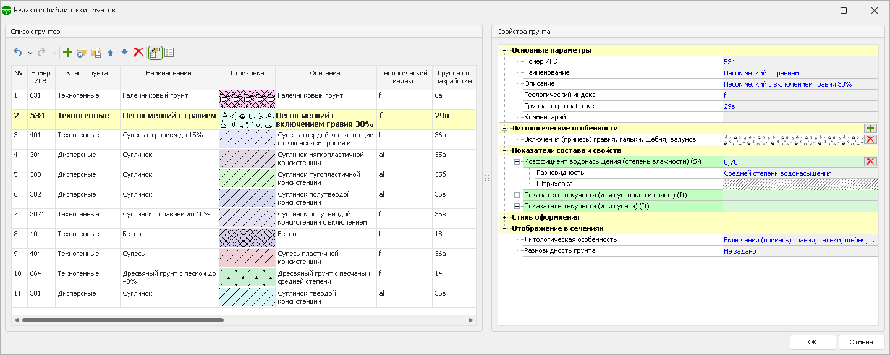890x355 pixels.
Task: Click the list view options icon
Action: (x=169, y=53)
